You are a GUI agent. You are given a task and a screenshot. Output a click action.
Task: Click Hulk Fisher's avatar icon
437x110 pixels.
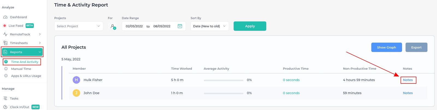point(76,80)
